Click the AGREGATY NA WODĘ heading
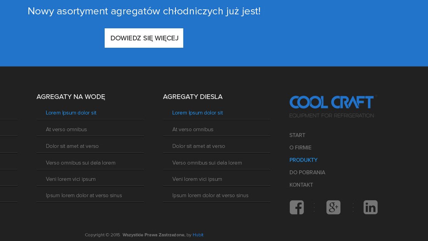Image resolution: width=428 pixels, height=241 pixels. (71, 97)
